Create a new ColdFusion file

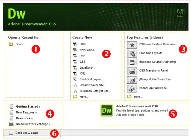coord(87,50)
